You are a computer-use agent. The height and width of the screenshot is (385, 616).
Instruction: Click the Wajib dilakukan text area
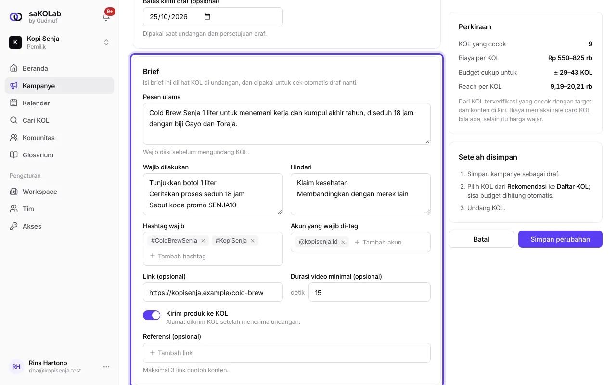[213, 194]
